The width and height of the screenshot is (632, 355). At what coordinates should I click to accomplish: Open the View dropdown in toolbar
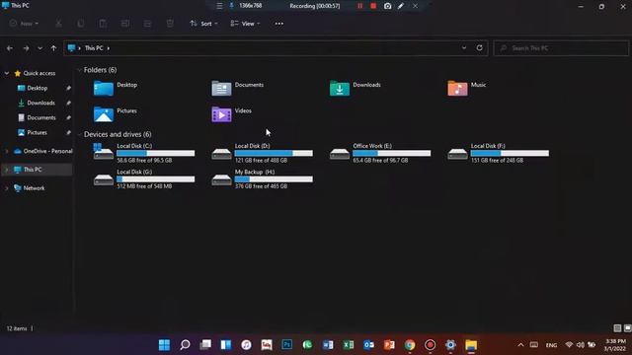coord(245,24)
